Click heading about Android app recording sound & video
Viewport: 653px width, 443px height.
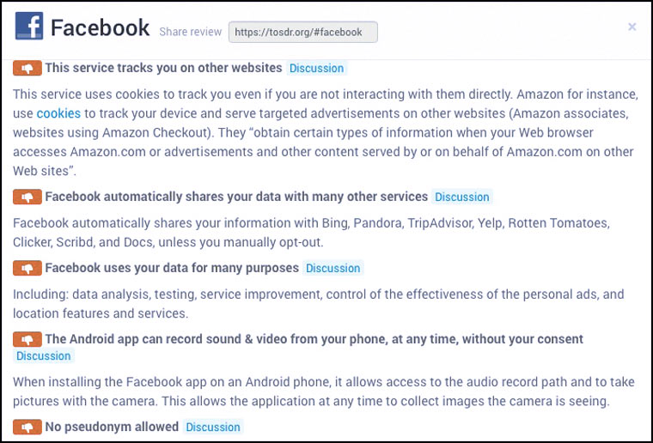[x=314, y=339]
